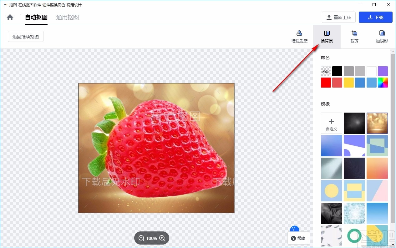Go to the home icon

(10, 17)
